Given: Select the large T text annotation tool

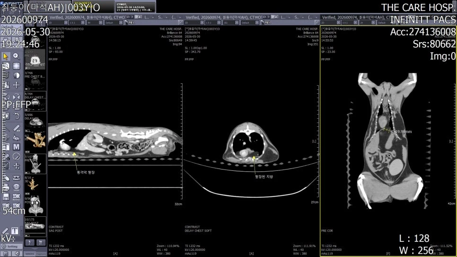Looking at the screenshot, I should (15, 231).
